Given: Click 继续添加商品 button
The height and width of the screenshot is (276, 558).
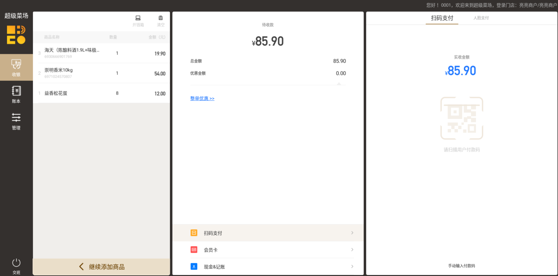Looking at the screenshot, I should coord(102,267).
